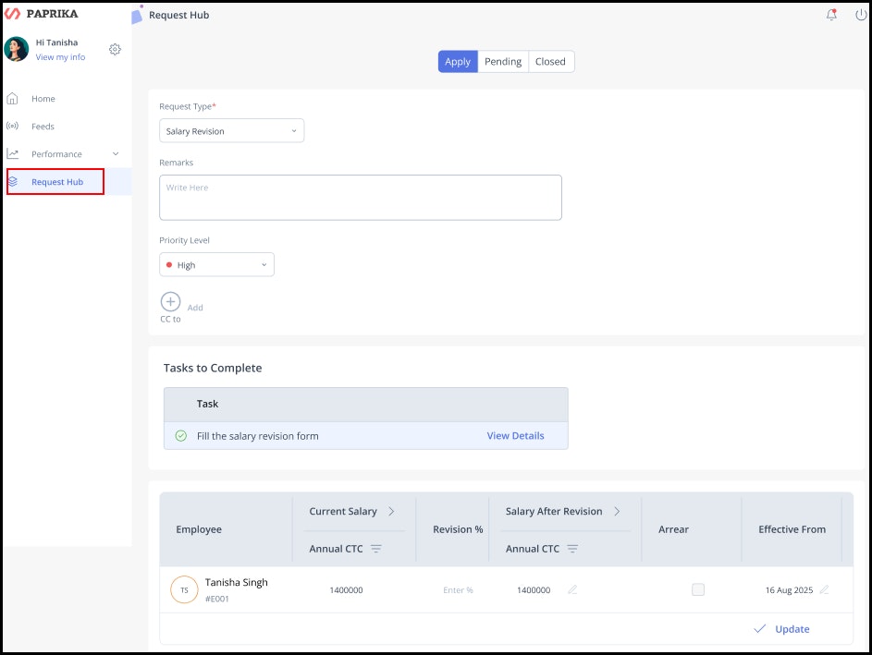This screenshot has width=872, height=655.
Task: Open the Request Type dropdown
Action: (x=231, y=131)
